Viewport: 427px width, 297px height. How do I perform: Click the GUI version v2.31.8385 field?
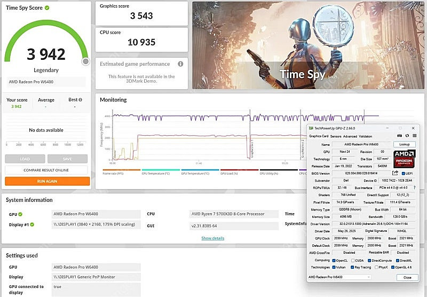[x=234, y=225]
